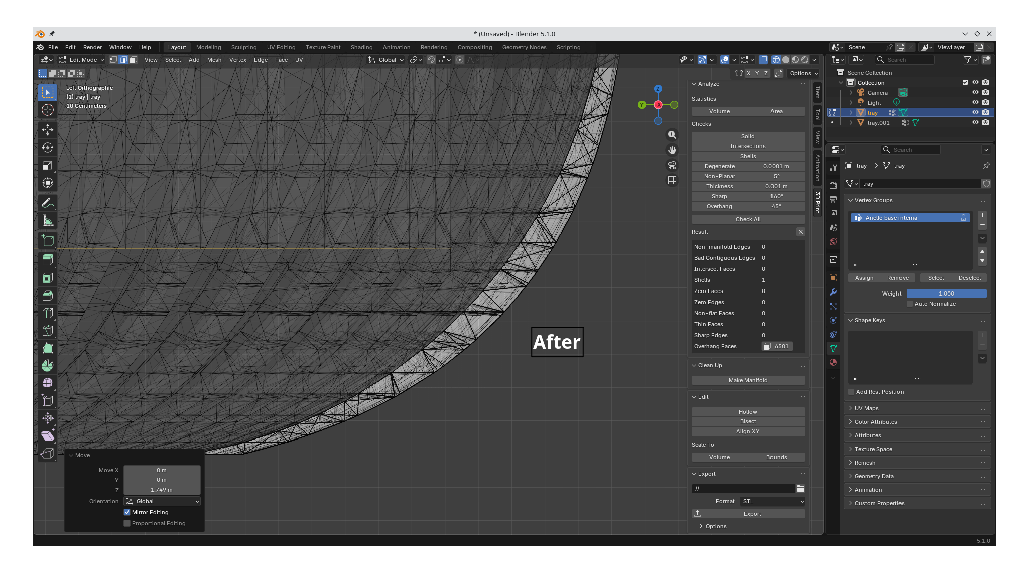Click the 3D cursor tool

[x=48, y=110]
